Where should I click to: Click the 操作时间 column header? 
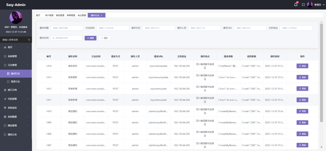[x=275, y=56]
